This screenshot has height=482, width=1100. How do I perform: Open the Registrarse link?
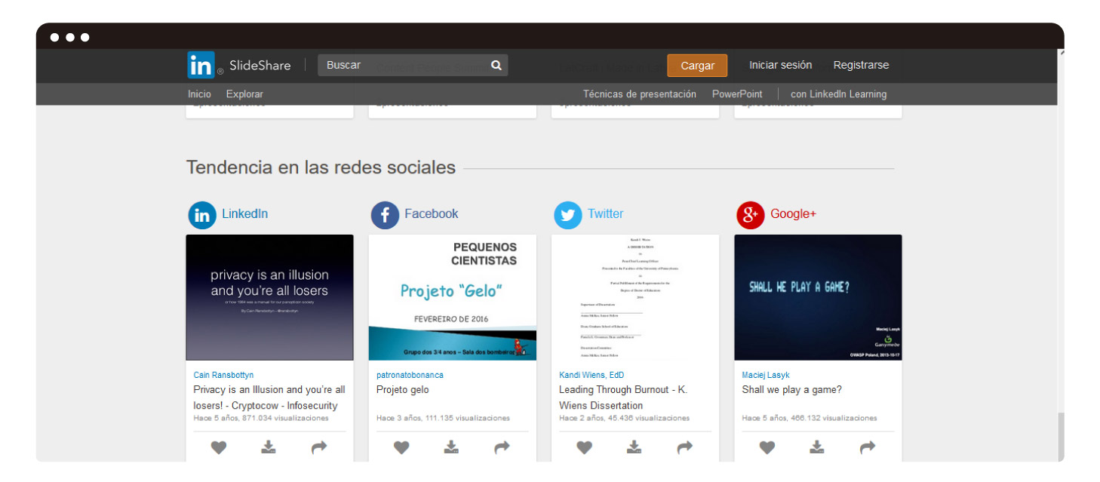861,65
